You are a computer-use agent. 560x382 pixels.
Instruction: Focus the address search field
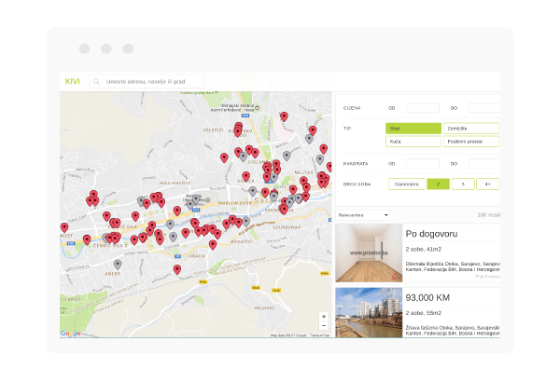[147, 82]
